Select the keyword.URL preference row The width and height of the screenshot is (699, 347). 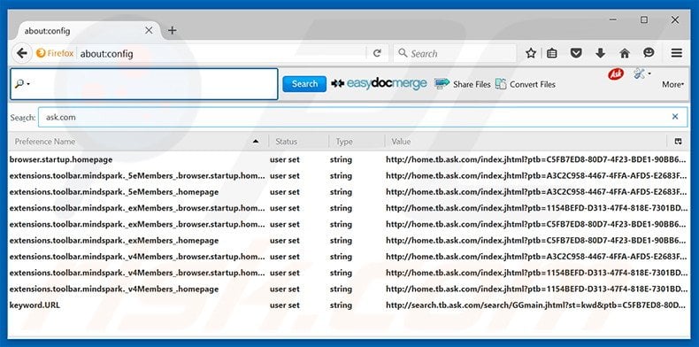pos(349,305)
